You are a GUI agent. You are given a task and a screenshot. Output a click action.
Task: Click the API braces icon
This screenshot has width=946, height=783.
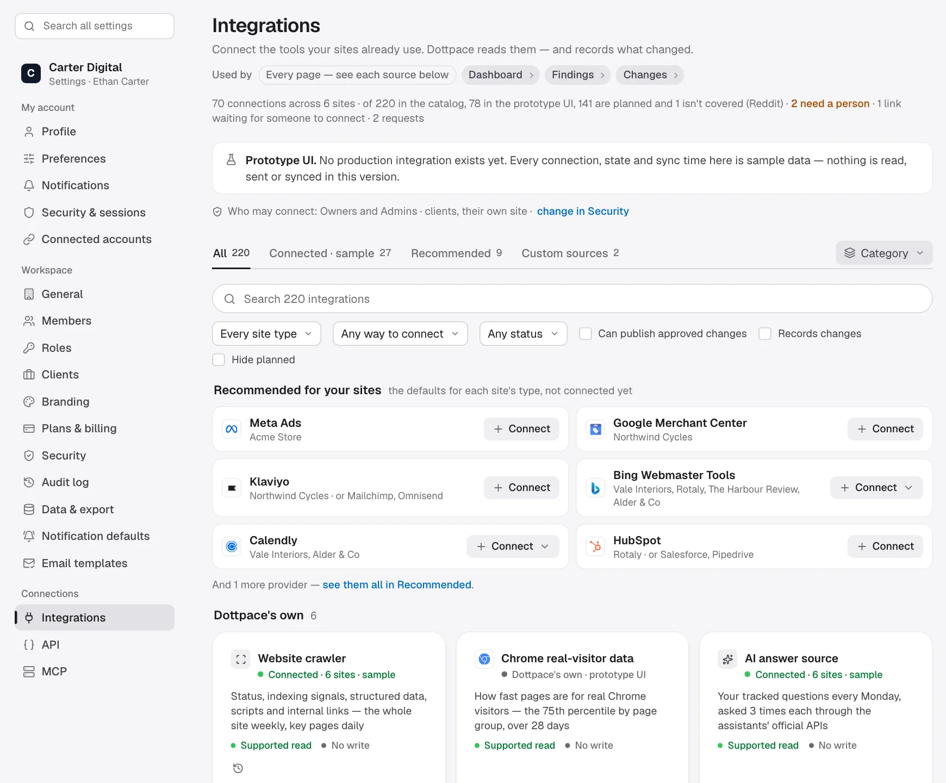[29, 645]
